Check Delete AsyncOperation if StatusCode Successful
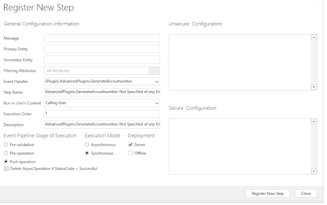 click(6, 168)
